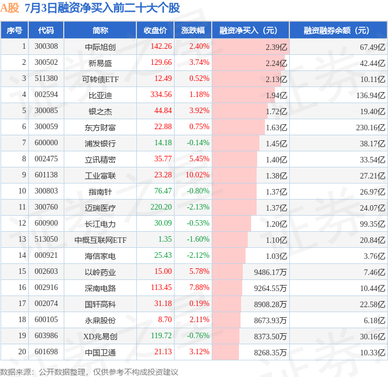Select 深南电路 stock name
388x377 pixels.
coord(100,288)
